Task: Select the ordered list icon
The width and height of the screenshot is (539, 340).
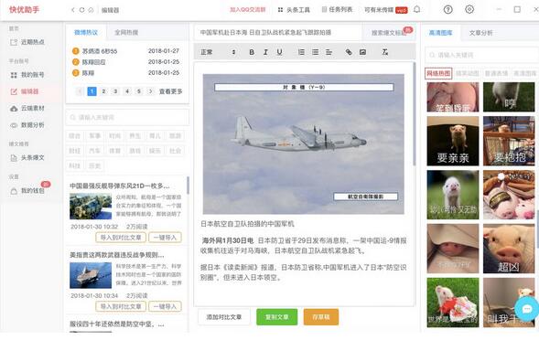Action: 301,52
